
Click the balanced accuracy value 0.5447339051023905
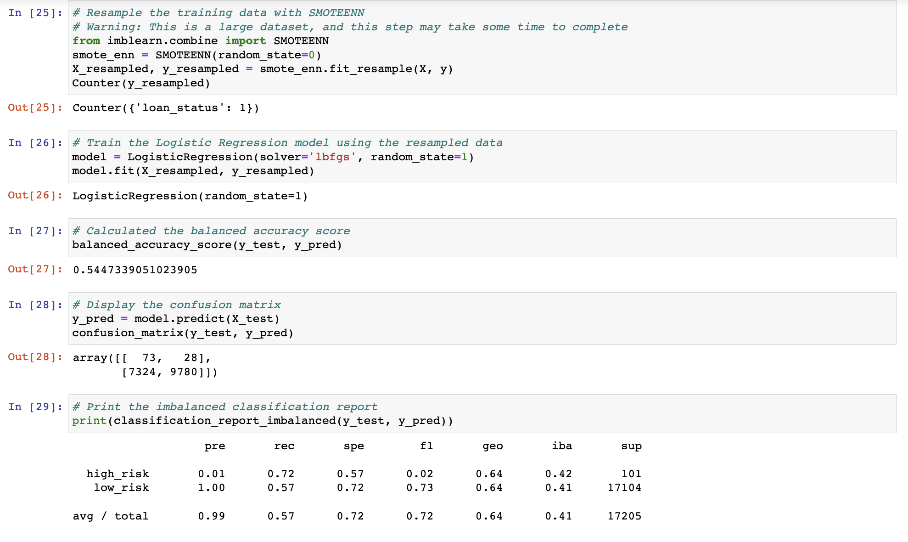[135, 270]
